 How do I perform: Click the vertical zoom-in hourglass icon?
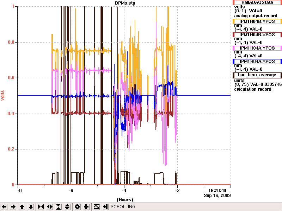(59, 207)
